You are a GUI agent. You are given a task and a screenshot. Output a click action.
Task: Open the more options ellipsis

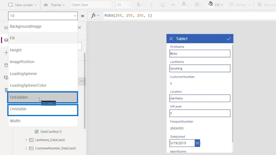(82, 81)
